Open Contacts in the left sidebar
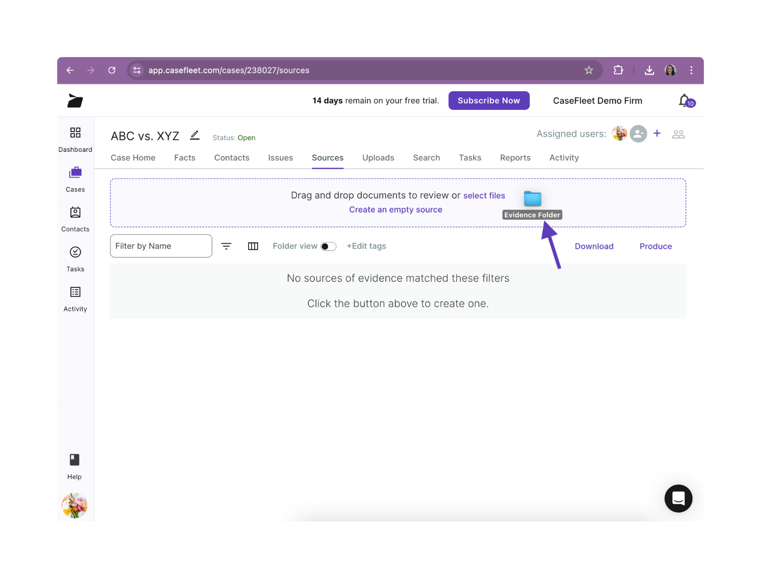This screenshot has width=761, height=571. coord(75,219)
